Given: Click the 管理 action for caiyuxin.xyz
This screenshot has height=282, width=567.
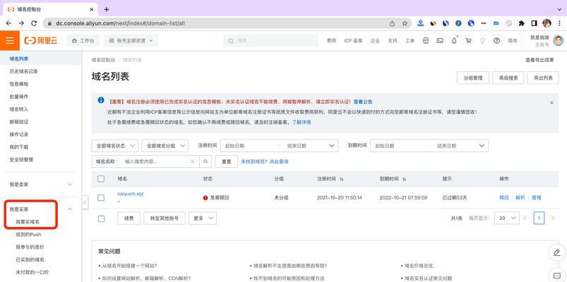Looking at the screenshot, I should [536, 197].
